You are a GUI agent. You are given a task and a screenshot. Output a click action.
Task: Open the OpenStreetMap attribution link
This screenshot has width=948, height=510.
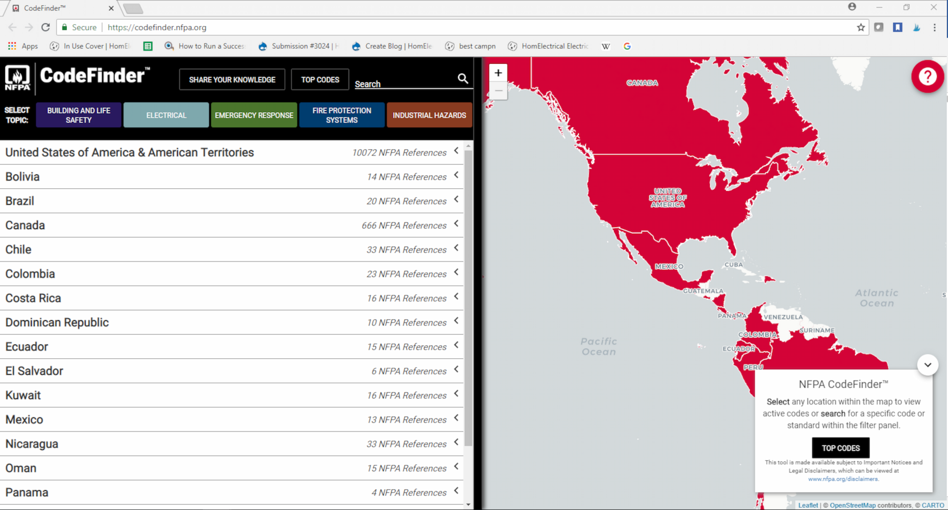[x=853, y=505]
